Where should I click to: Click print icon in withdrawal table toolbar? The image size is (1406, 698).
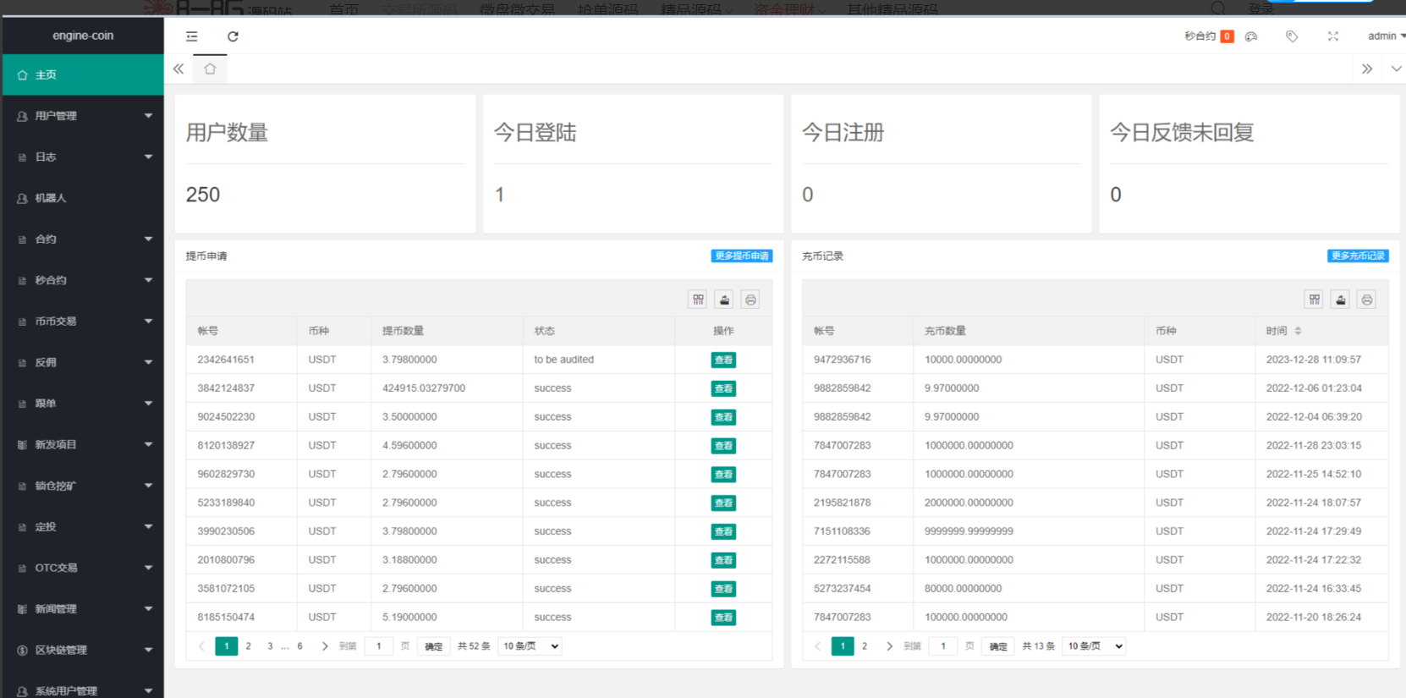[x=750, y=300]
